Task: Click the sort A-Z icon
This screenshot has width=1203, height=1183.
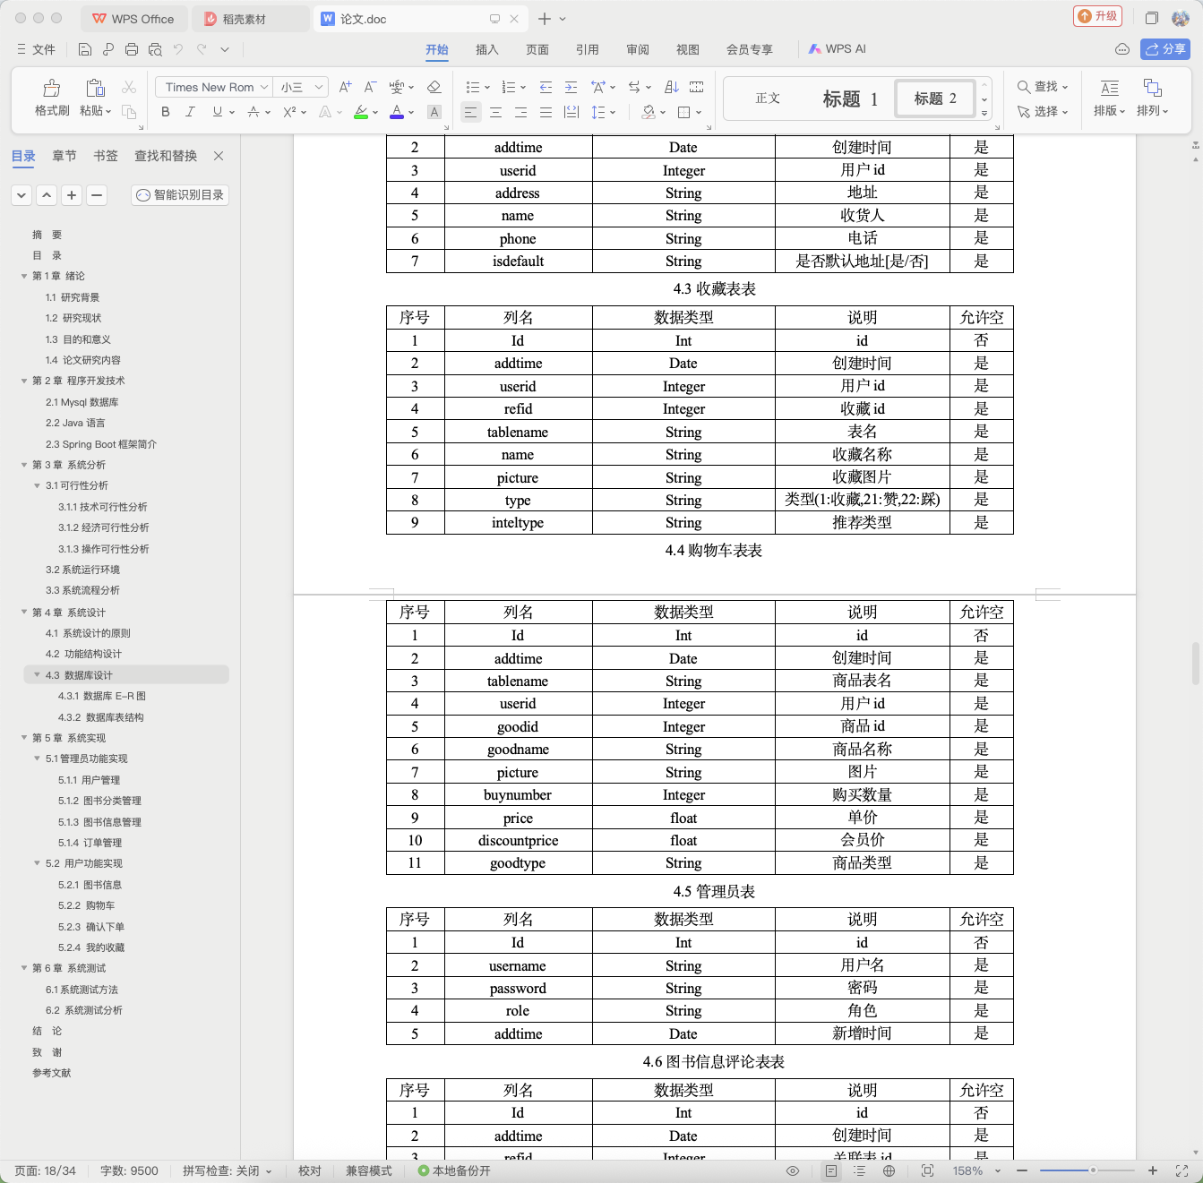Action: [x=672, y=87]
